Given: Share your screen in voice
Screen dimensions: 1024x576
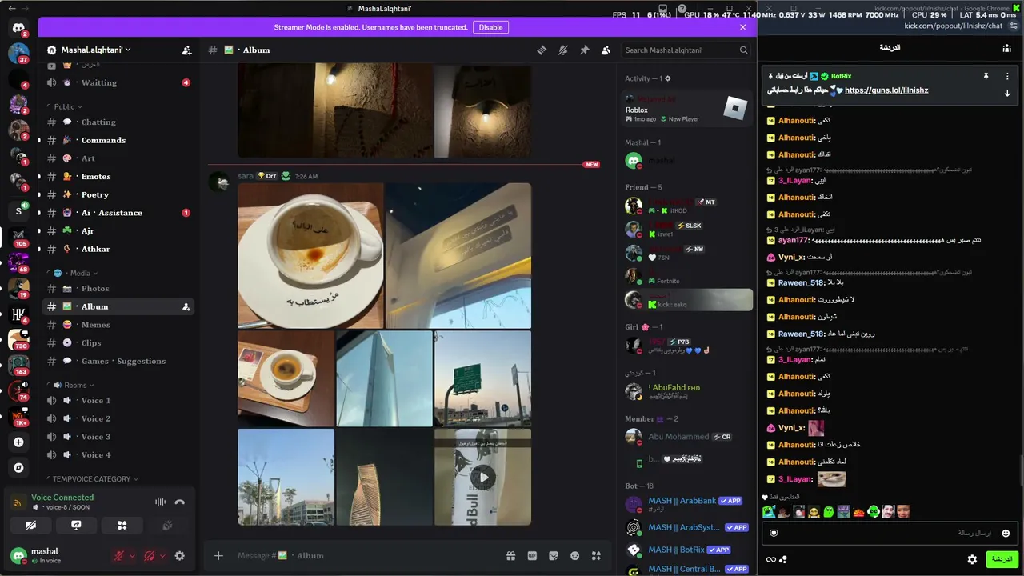Looking at the screenshot, I should (76, 526).
